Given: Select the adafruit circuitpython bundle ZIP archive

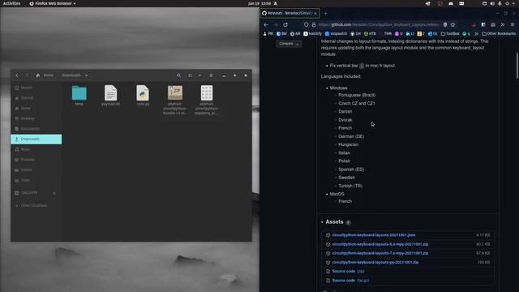Looking at the screenshot, I should tap(175, 100).
